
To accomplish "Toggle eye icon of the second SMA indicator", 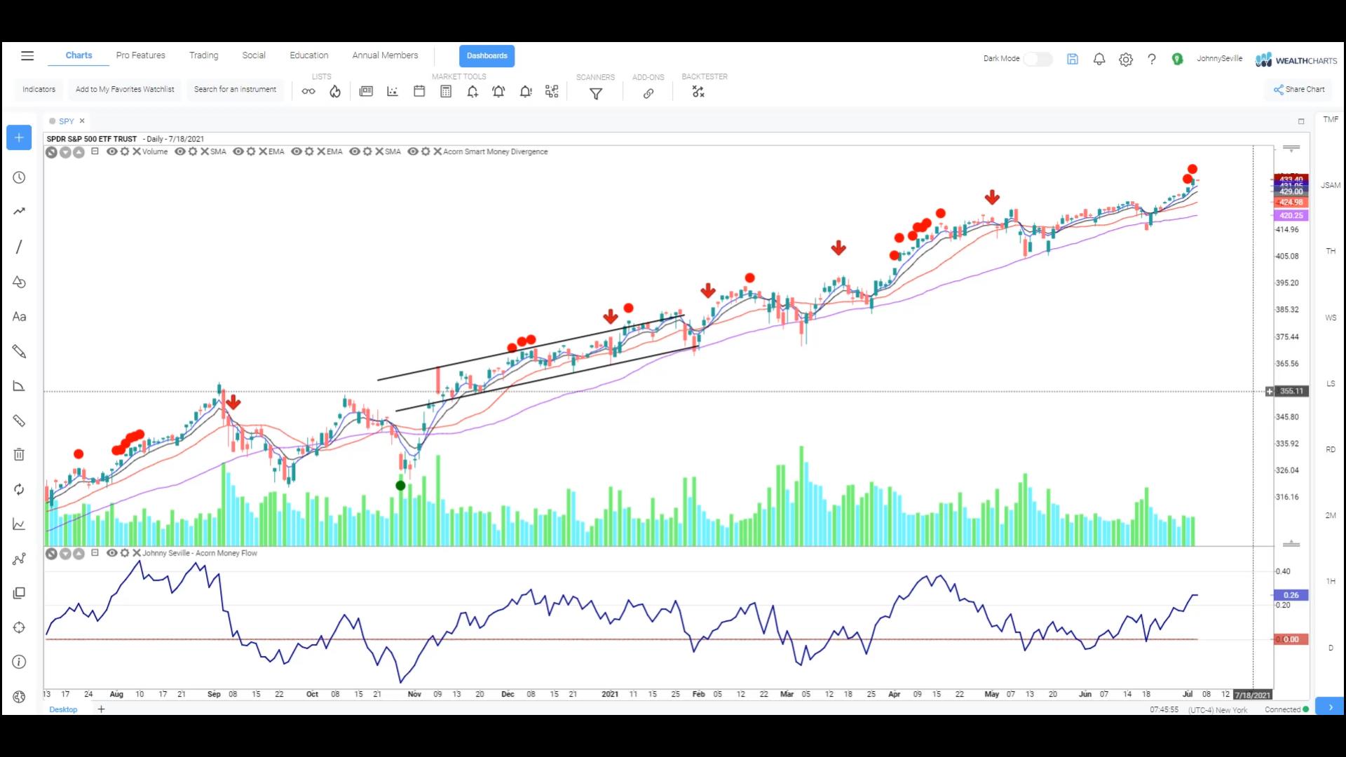I will (x=355, y=151).
